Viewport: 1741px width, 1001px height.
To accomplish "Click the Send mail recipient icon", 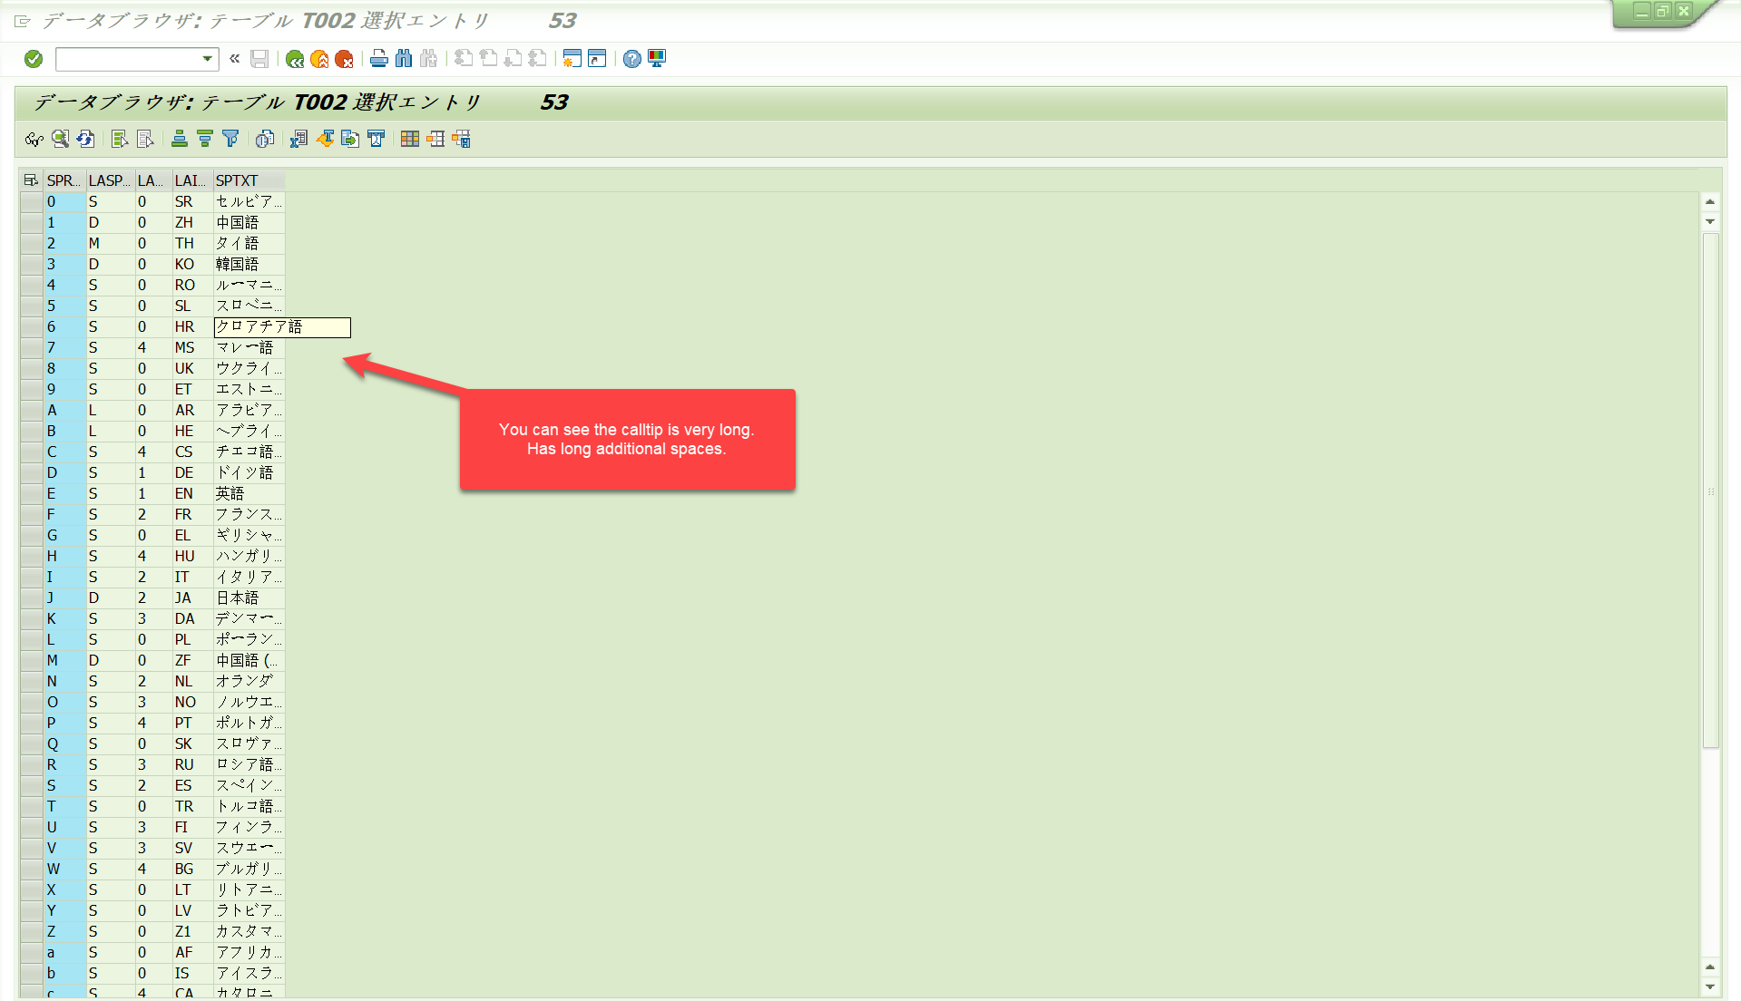I will tap(376, 139).
